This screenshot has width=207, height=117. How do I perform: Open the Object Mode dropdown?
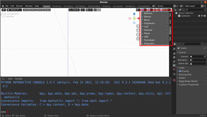pyautogui.click(x=14, y=10)
